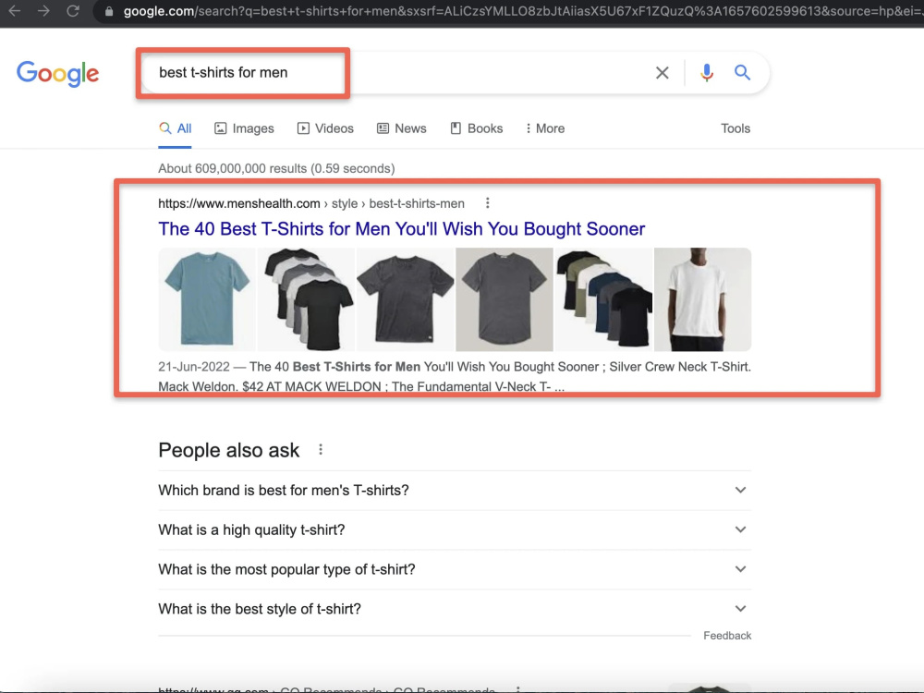Switch to the News tab

point(401,128)
